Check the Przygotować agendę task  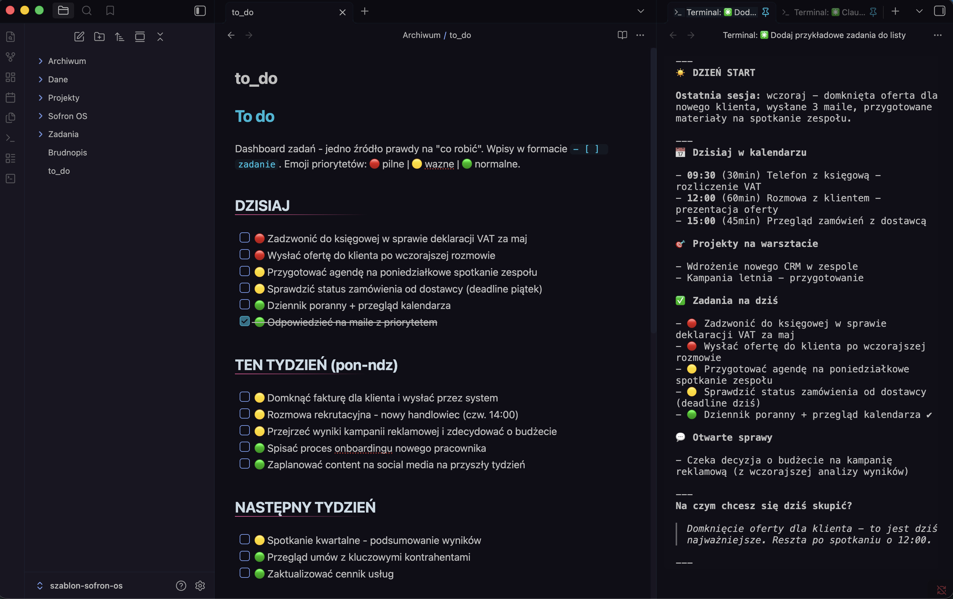(244, 271)
